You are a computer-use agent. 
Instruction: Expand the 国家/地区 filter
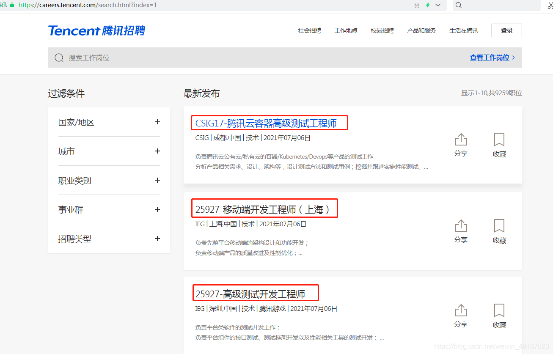tap(157, 122)
